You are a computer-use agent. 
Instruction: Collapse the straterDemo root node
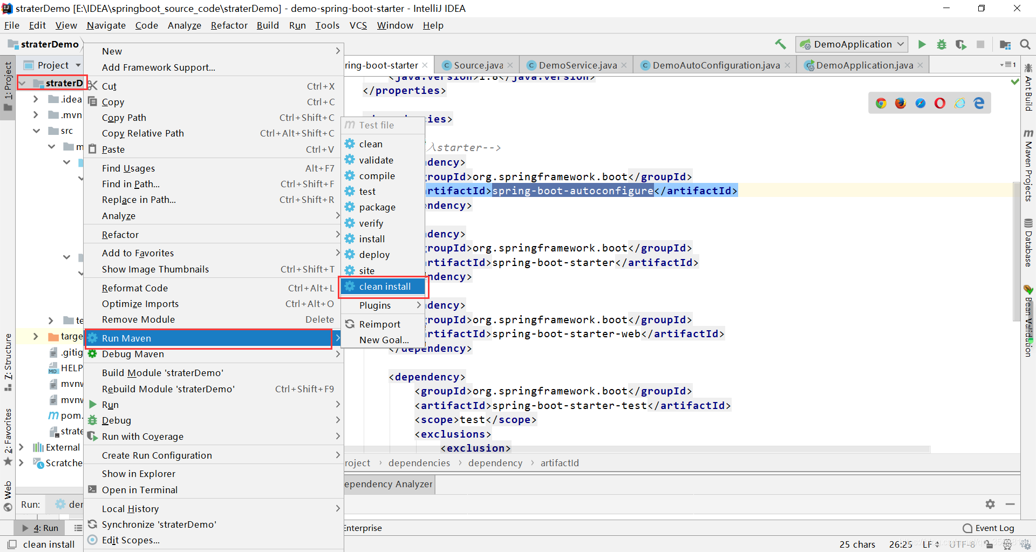click(23, 83)
